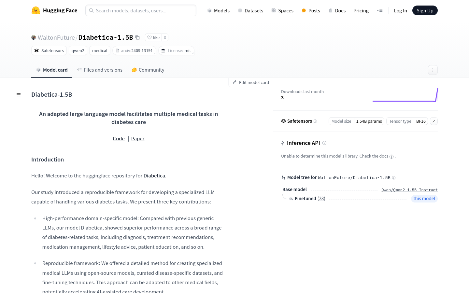
Task: Click the WaltonFuture avatar image
Action: point(34,37)
